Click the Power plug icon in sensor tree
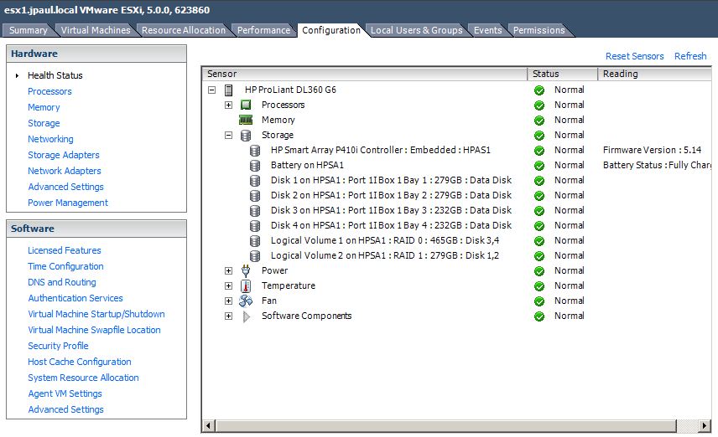718x437 pixels. 246,271
